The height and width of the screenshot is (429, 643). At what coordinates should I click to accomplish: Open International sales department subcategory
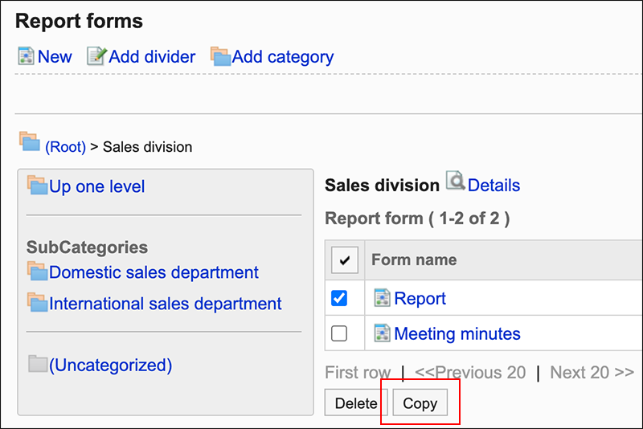coord(166,304)
